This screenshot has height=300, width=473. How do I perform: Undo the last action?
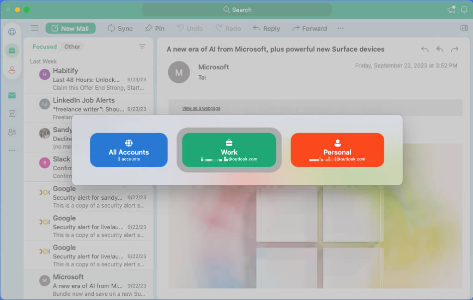pos(190,28)
